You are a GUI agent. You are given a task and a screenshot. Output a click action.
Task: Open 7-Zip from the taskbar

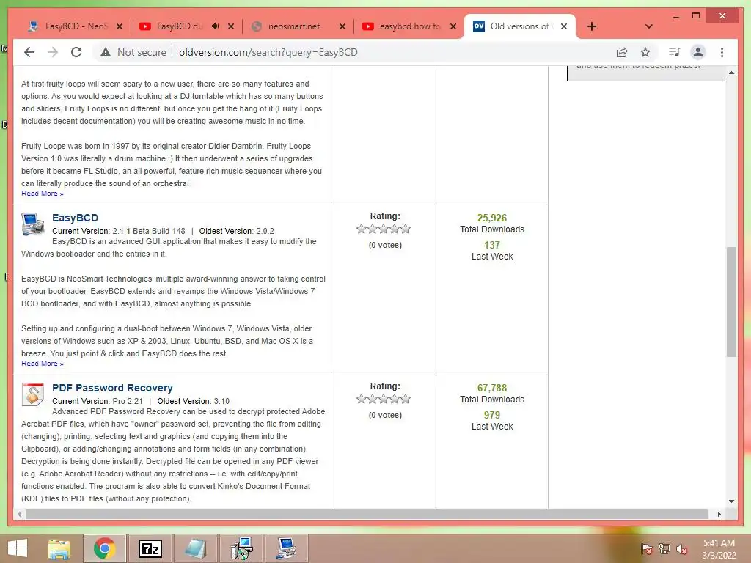(x=150, y=548)
